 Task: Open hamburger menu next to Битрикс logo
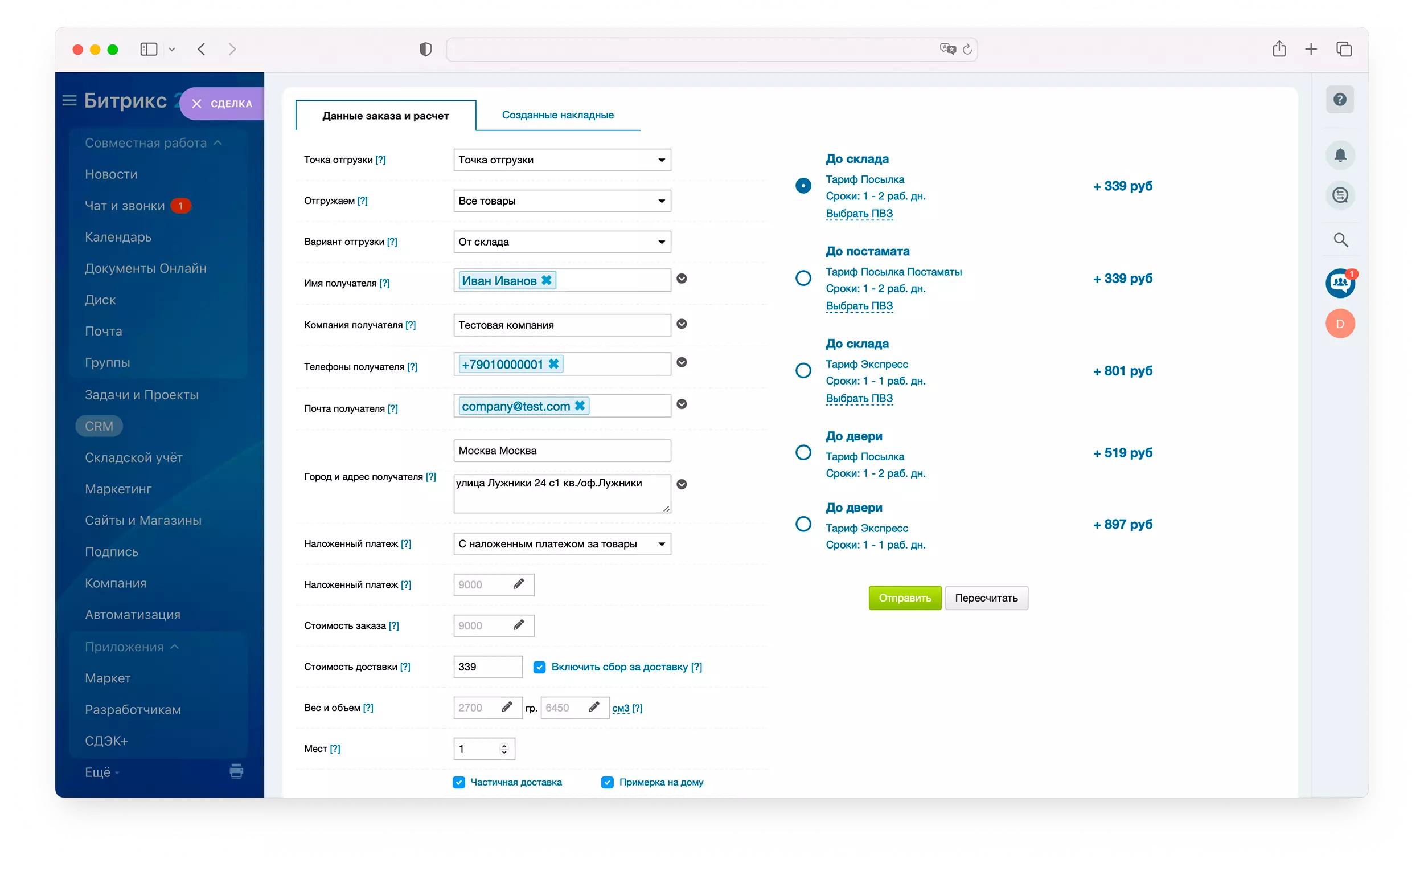click(69, 101)
